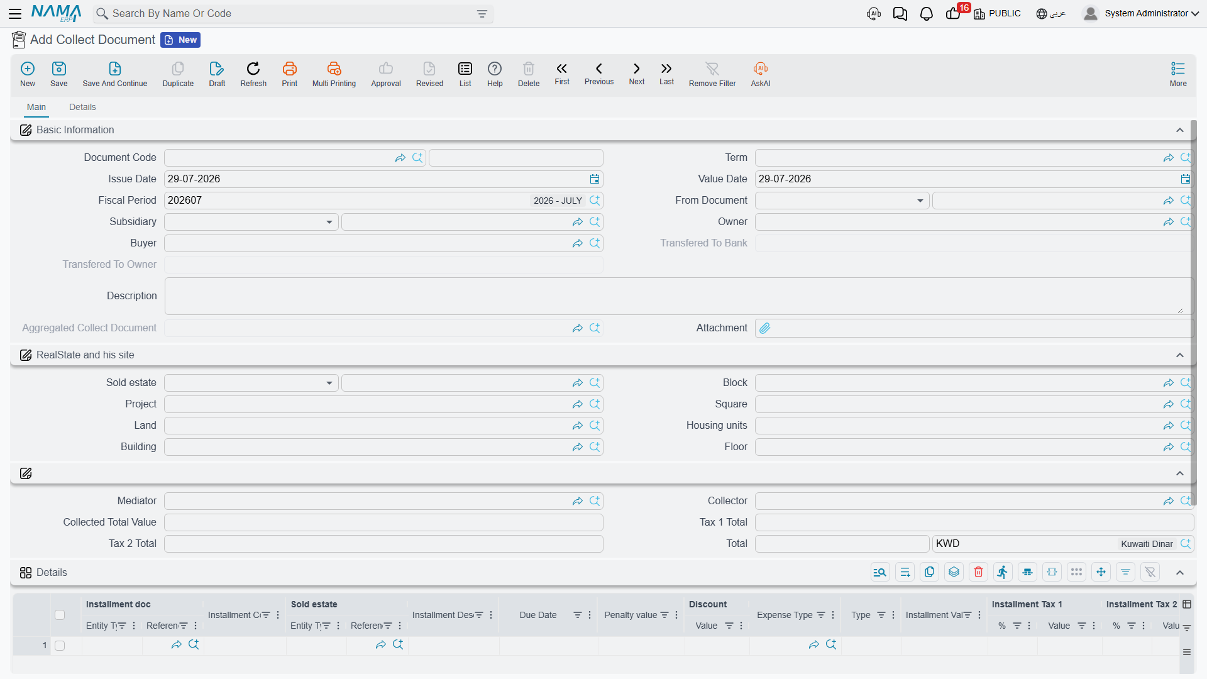Viewport: 1207px width, 679px height.
Task: Delete selected details row with trash icon
Action: (x=978, y=572)
